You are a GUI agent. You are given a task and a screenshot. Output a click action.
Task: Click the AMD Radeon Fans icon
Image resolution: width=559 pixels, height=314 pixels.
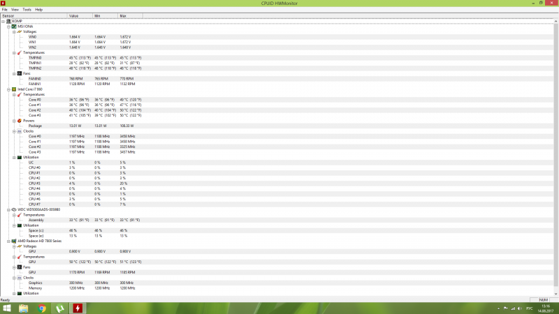[x=20, y=267]
